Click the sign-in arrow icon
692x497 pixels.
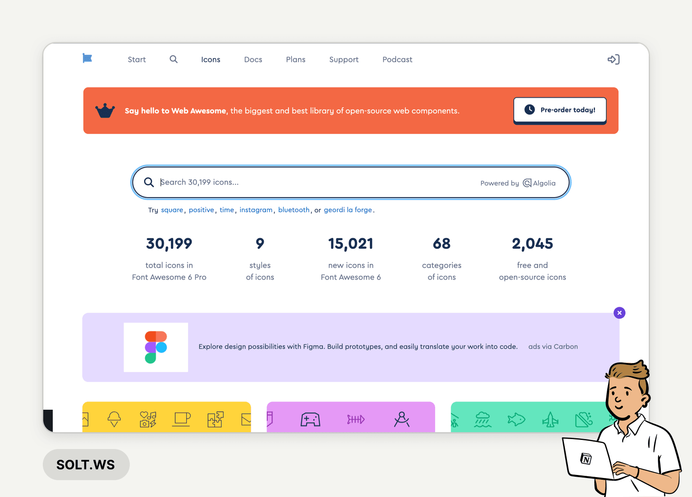pos(613,59)
